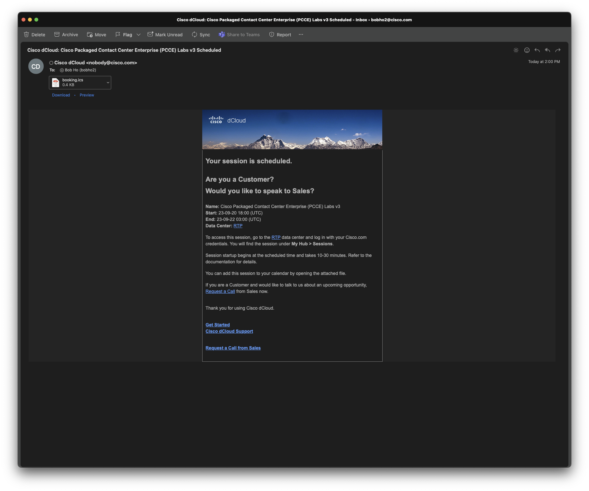Mark the message as Unread
Image resolution: width=589 pixels, height=491 pixels.
pos(165,35)
